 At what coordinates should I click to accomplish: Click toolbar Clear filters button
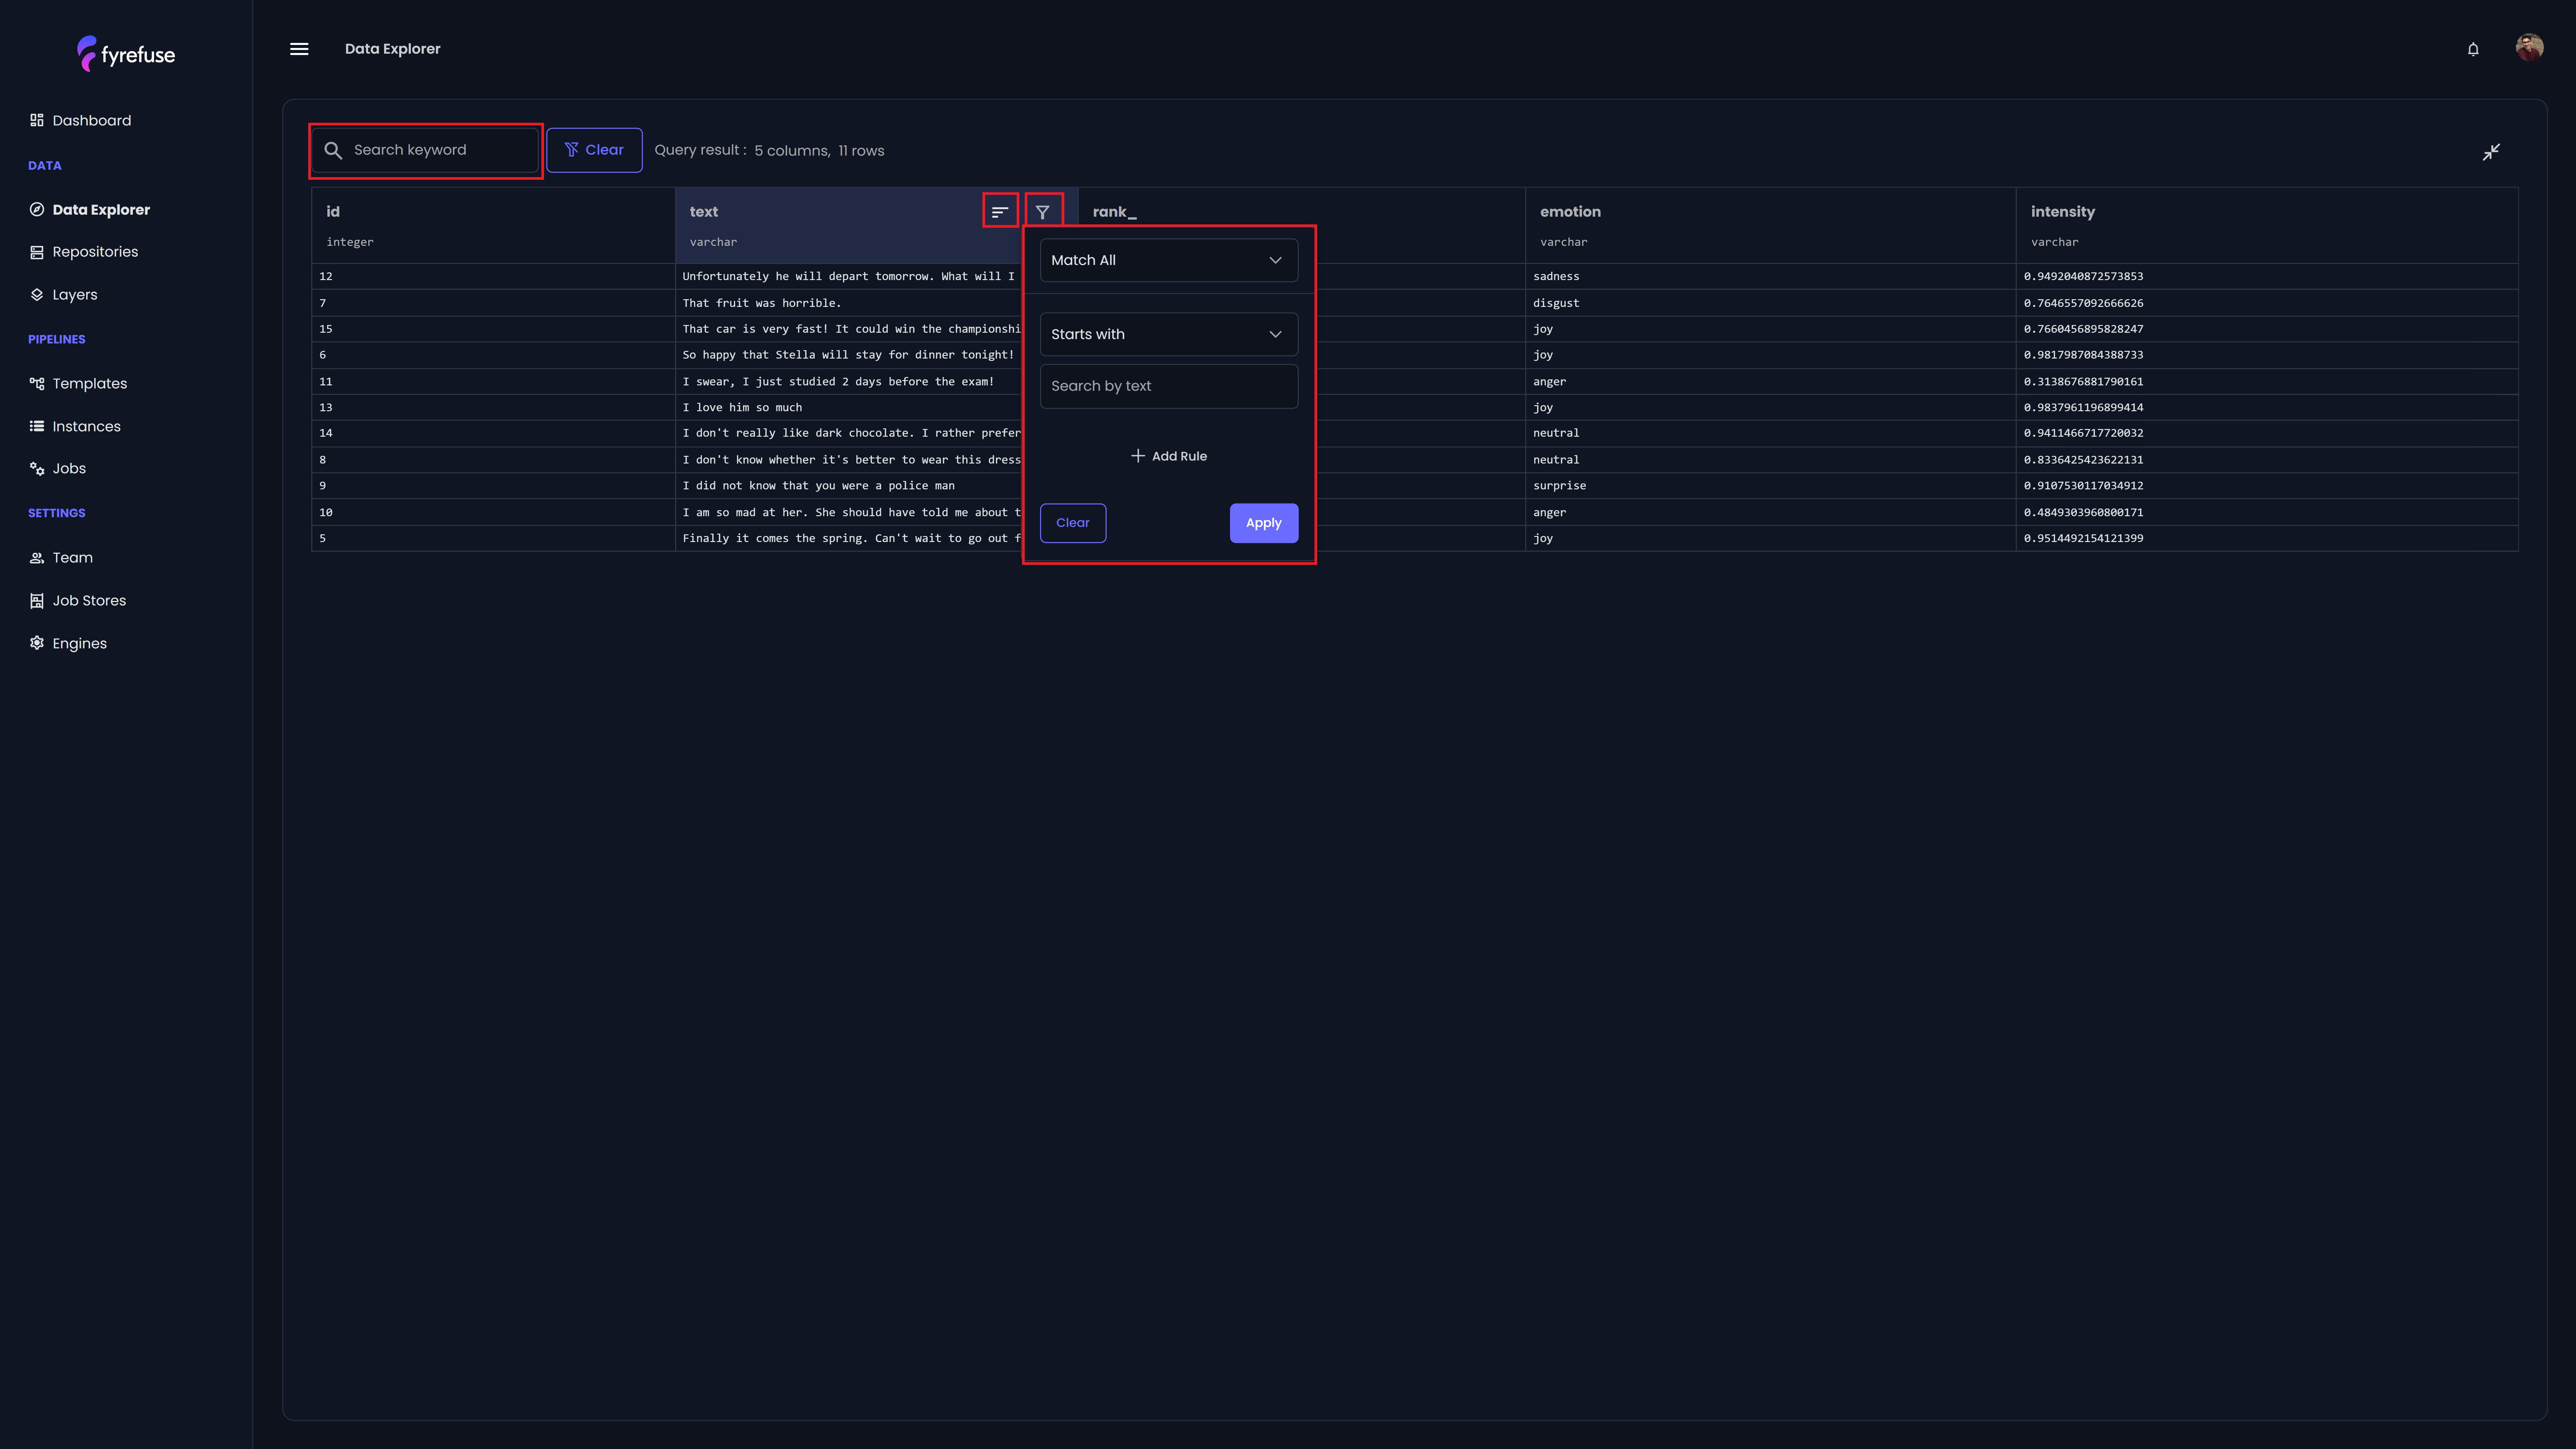click(594, 150)
